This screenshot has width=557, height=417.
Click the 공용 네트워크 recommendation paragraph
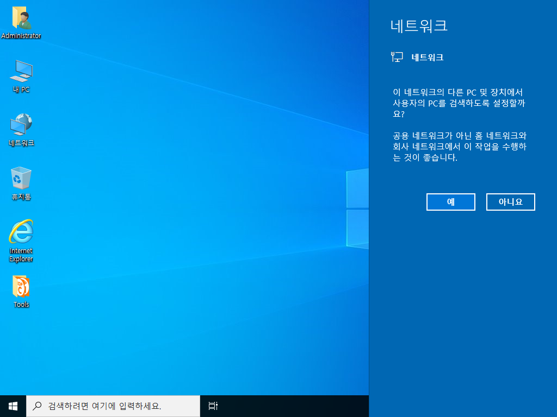[x=460, y=147]
